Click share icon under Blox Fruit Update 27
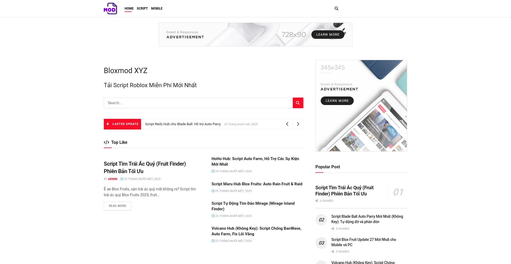This screenshot has width=511, height=264. (x=333, y=252)
